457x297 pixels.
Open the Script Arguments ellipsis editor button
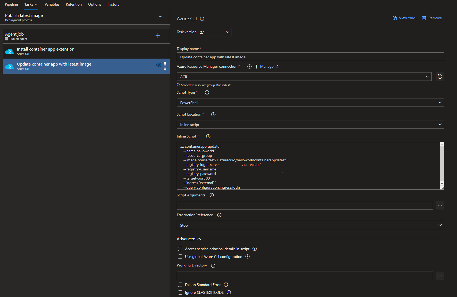pos(440,205)
